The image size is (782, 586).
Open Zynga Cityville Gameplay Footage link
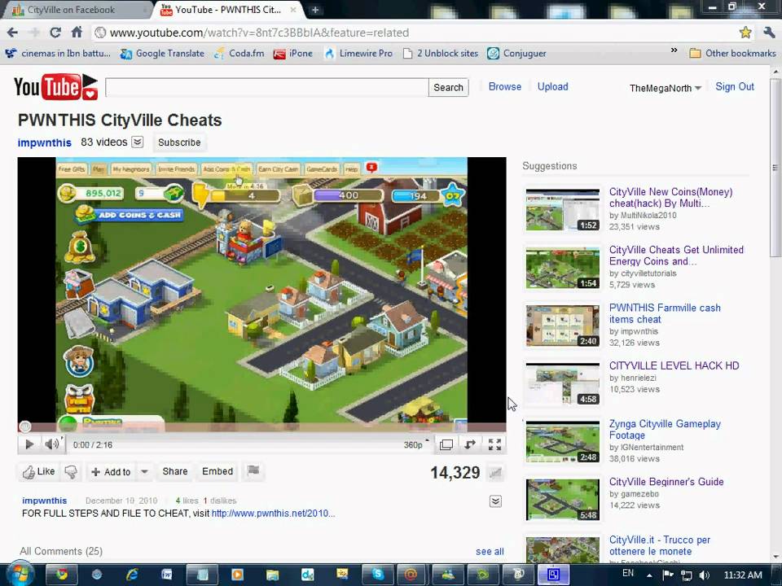pyautogui.click(x=665, y=430)
